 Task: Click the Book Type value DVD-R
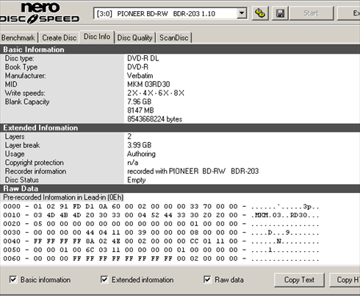tap(137, 67)
